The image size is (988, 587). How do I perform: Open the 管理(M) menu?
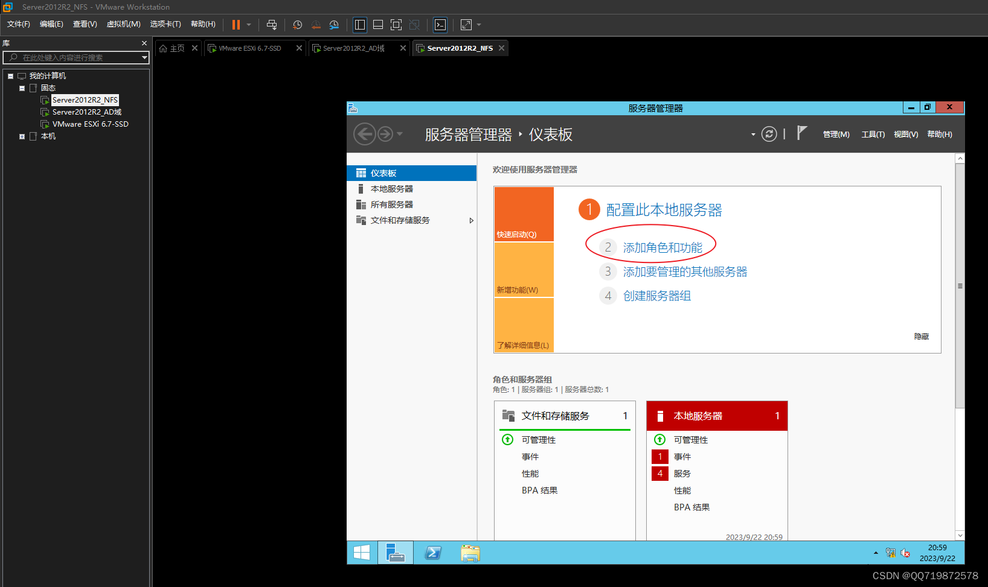(x=836, y=135)
